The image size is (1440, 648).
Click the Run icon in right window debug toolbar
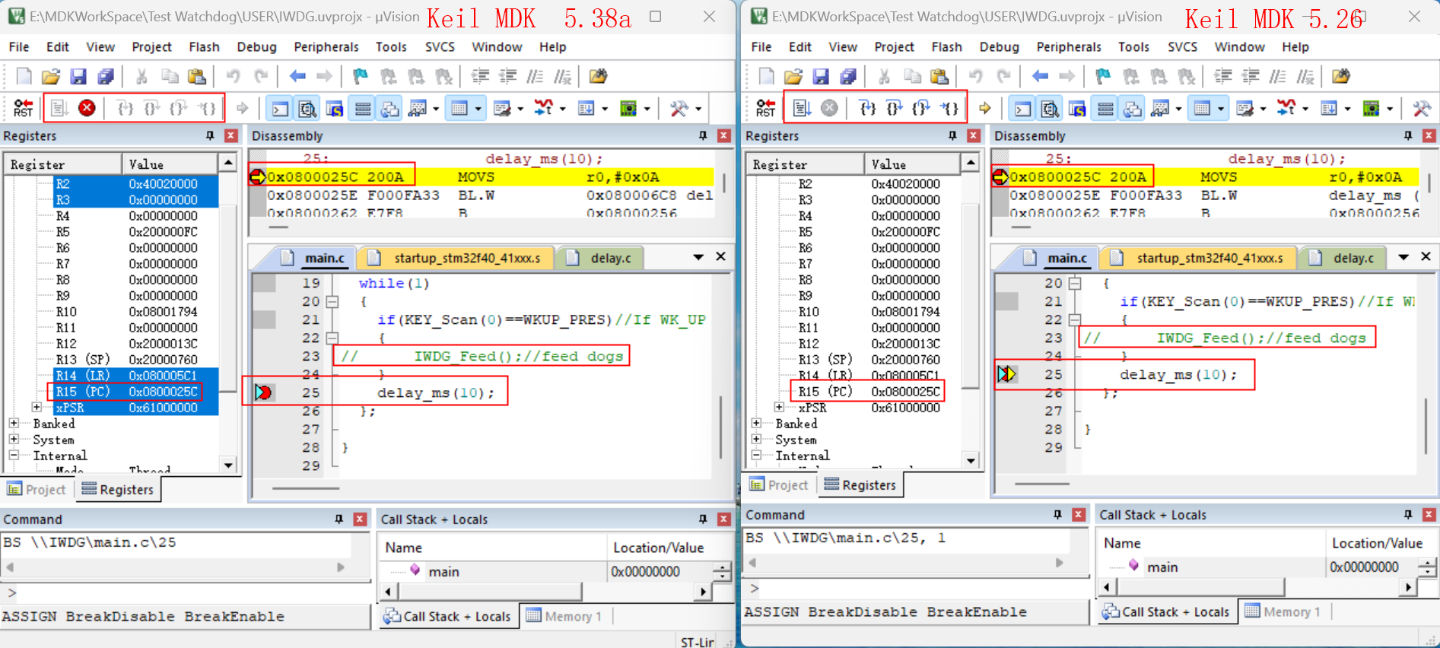(802, 108)
